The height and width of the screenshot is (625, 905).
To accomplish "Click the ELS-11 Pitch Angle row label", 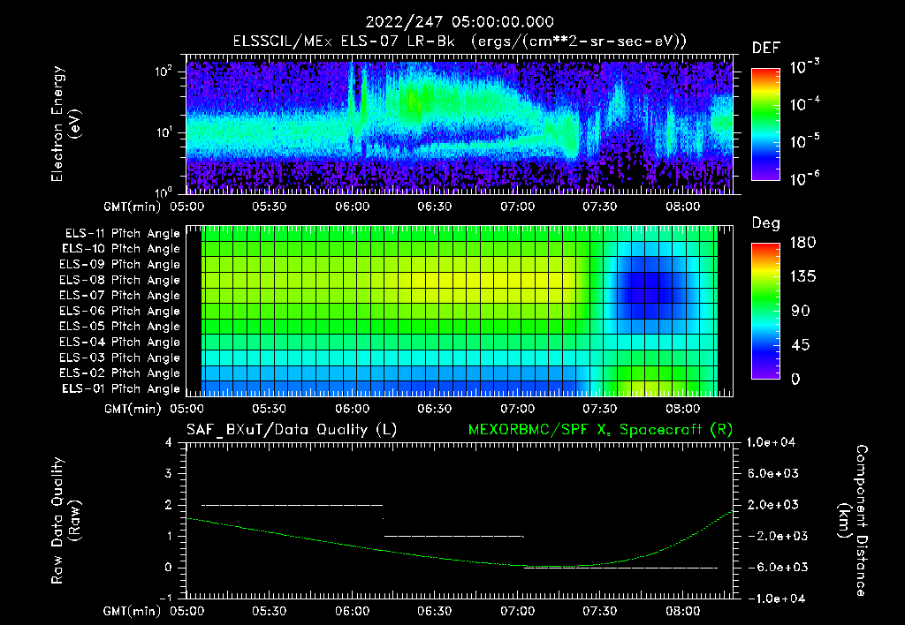I will (x=122, y=234).
